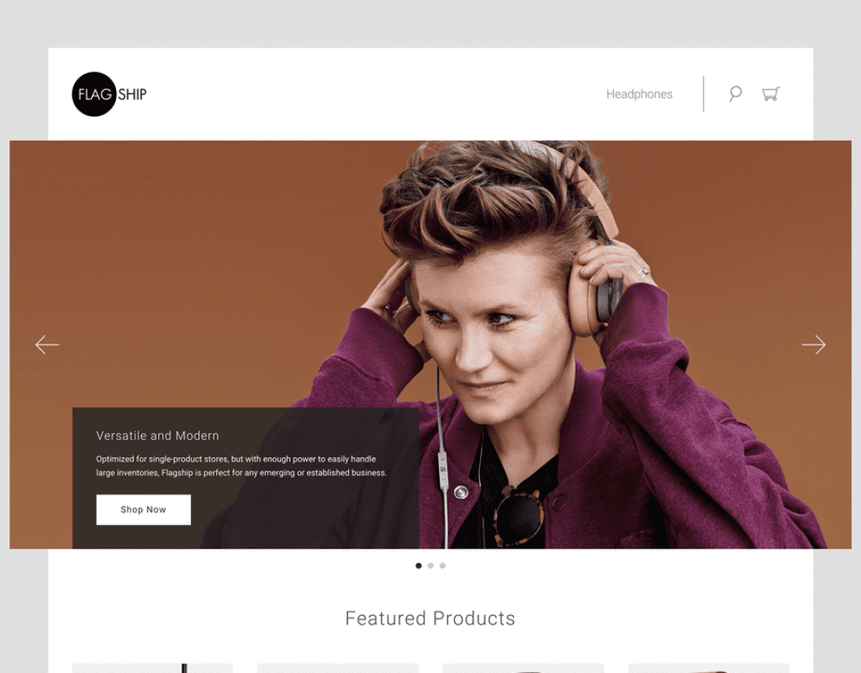Click the sunglasses hanging on the shirt
This screenshot has height=673, width=861.
click(x=518, y=516)
